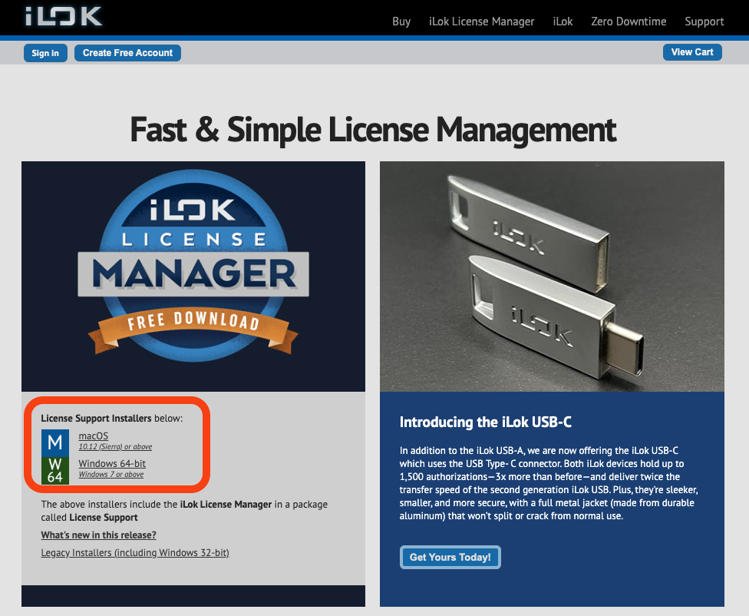The width and height of the screenshot is (749, 616).
Task: Click the green W 64 Windows icon
Action: 55,471
